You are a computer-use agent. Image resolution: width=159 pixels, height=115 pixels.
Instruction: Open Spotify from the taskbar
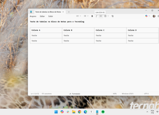[103, 112]
